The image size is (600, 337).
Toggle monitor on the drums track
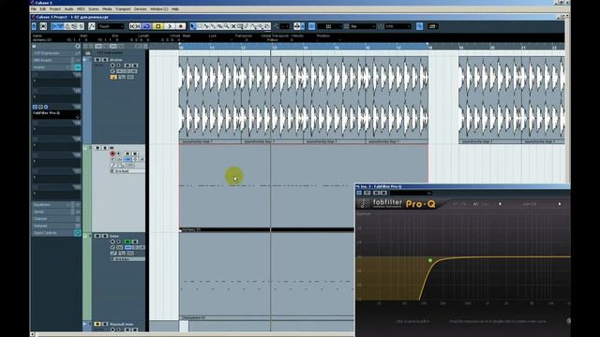point(118,66)
